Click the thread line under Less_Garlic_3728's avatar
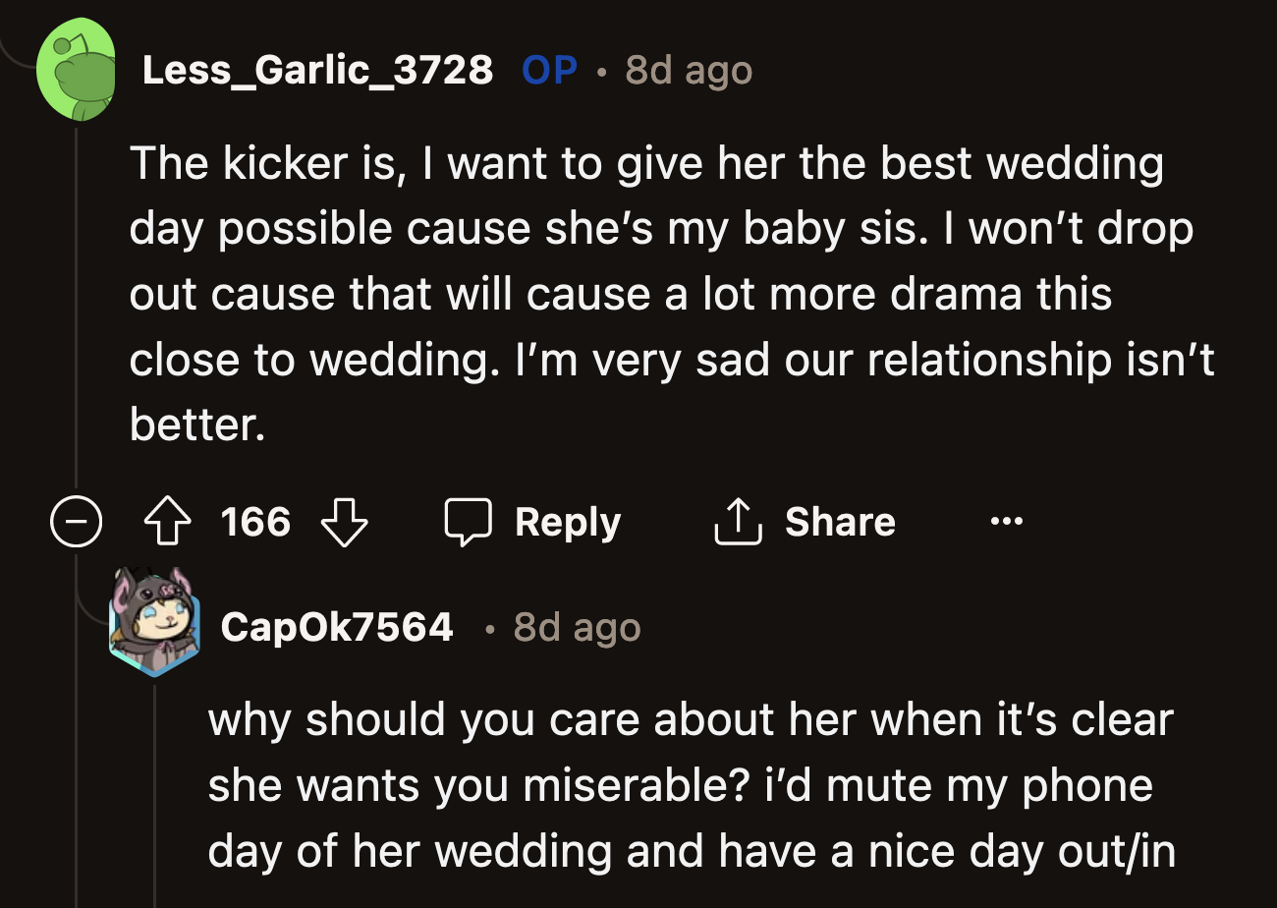The height and width of the screenshot is (908, 1277). [x=77, y=295]
